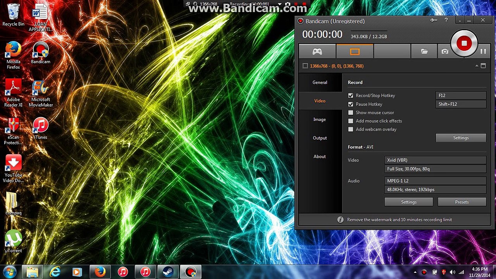The image size is (496, 279).
Task: Switch to Steam on the taskbar
Action: pyautogui.click(x=168, y=272)
